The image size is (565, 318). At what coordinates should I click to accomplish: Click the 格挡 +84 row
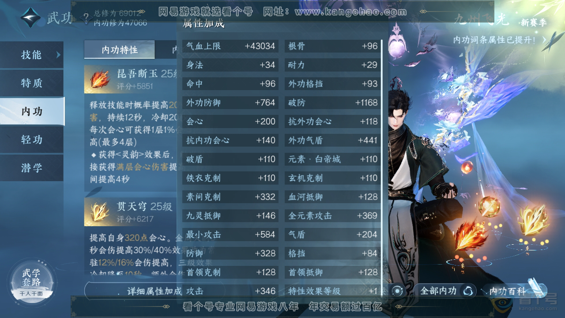[x=333, y=253]
